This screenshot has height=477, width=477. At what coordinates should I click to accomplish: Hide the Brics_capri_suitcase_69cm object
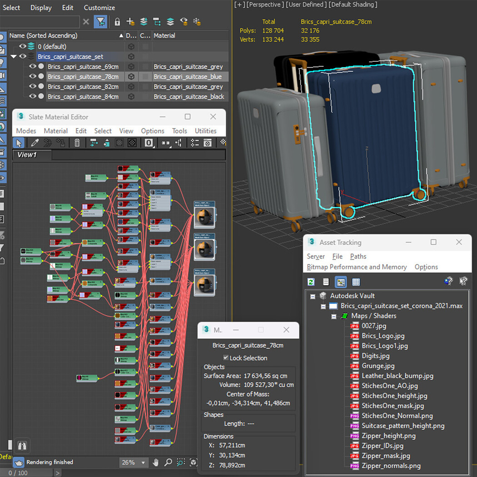[32, 67]
